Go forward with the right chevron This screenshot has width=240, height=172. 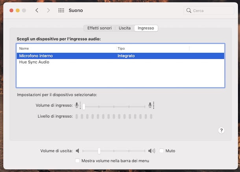[48, 10]
